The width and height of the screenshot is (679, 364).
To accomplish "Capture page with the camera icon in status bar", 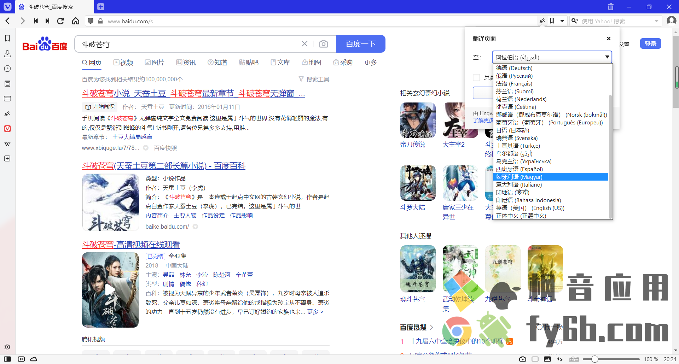I will 523,359.
